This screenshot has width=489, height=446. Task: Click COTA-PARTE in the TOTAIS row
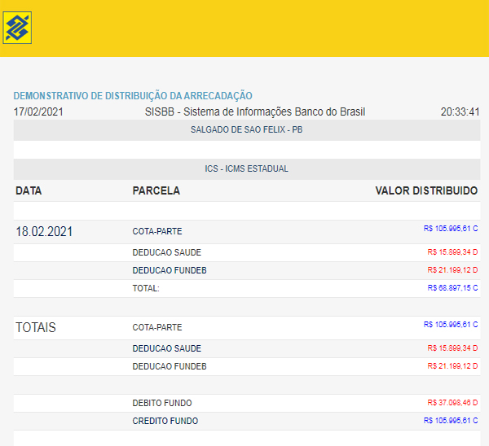click(157, 327)
